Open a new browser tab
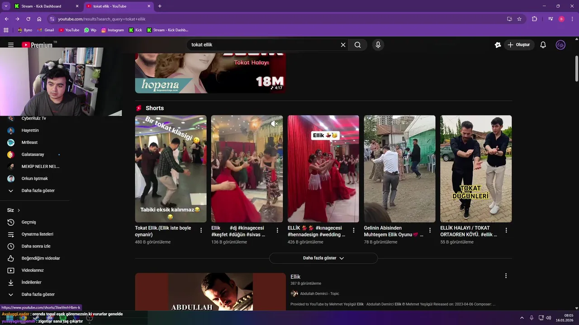This screenshot has width=579, height=325. coord(160,6)
